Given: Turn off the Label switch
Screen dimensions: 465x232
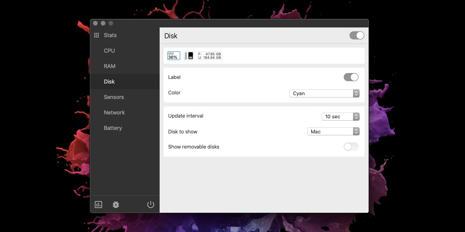Looking at the screenshot, I should pos(351,77).
